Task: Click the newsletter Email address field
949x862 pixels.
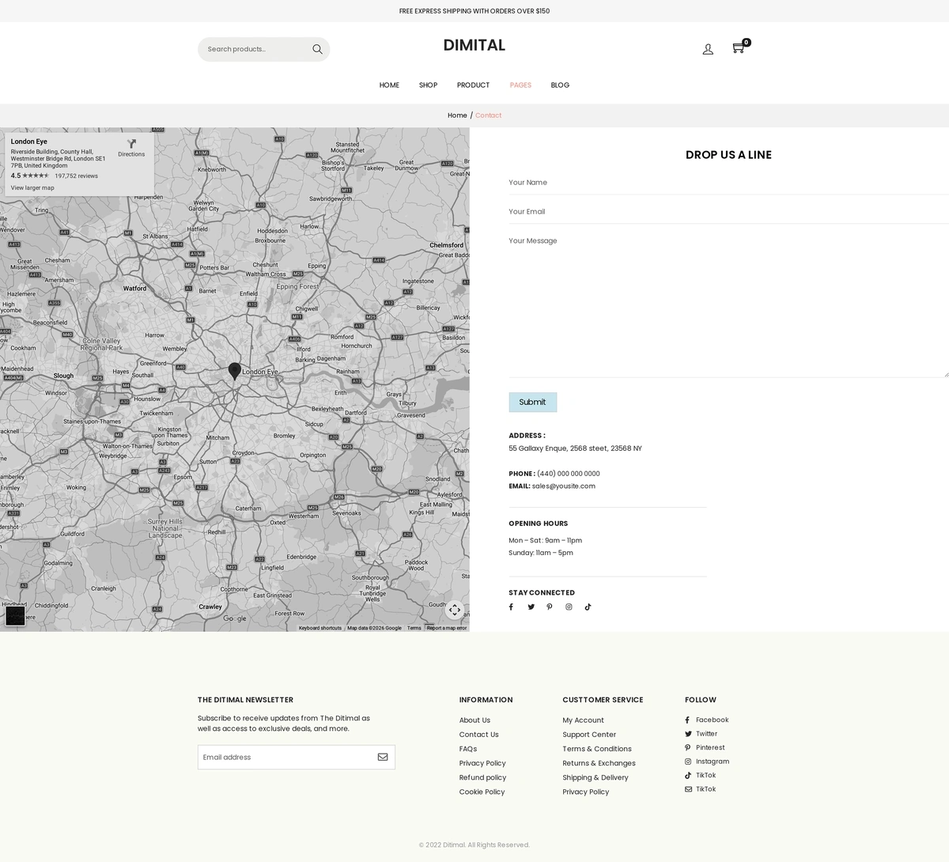Action: point(285,757)
